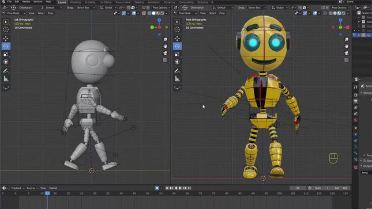Select the Annotate tool in right viewport

click(x=177, y=71)
